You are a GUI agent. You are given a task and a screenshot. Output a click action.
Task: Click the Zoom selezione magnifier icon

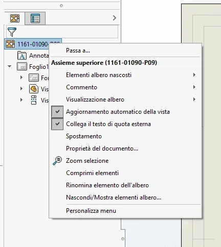click(x=57, y=161)
